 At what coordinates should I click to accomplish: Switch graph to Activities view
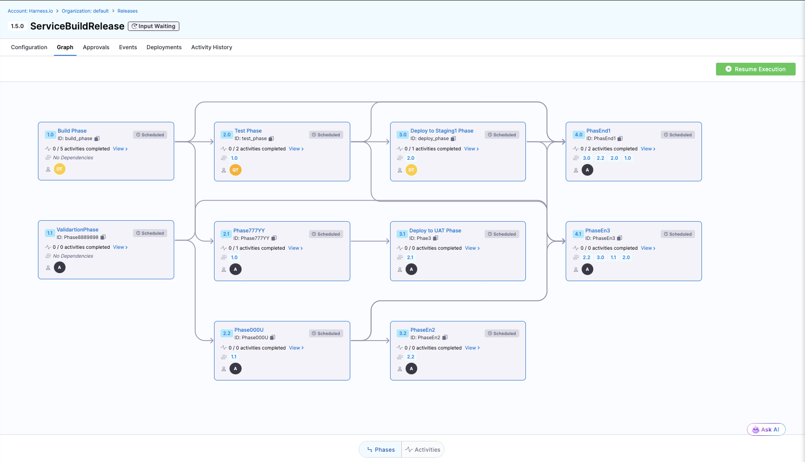423,450
